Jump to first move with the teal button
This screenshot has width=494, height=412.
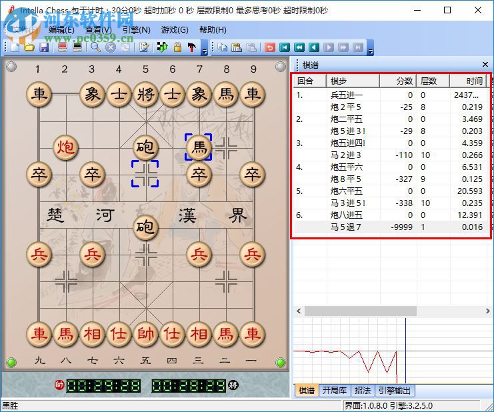coord(285,47)
